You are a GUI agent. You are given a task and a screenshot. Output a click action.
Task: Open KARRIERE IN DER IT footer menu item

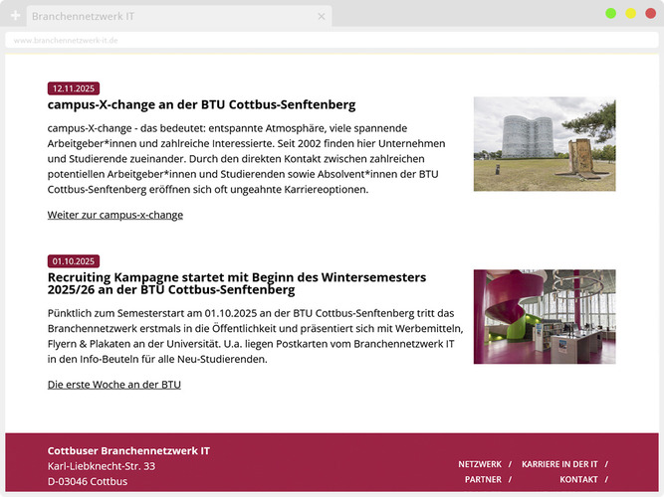pos(559,464)
